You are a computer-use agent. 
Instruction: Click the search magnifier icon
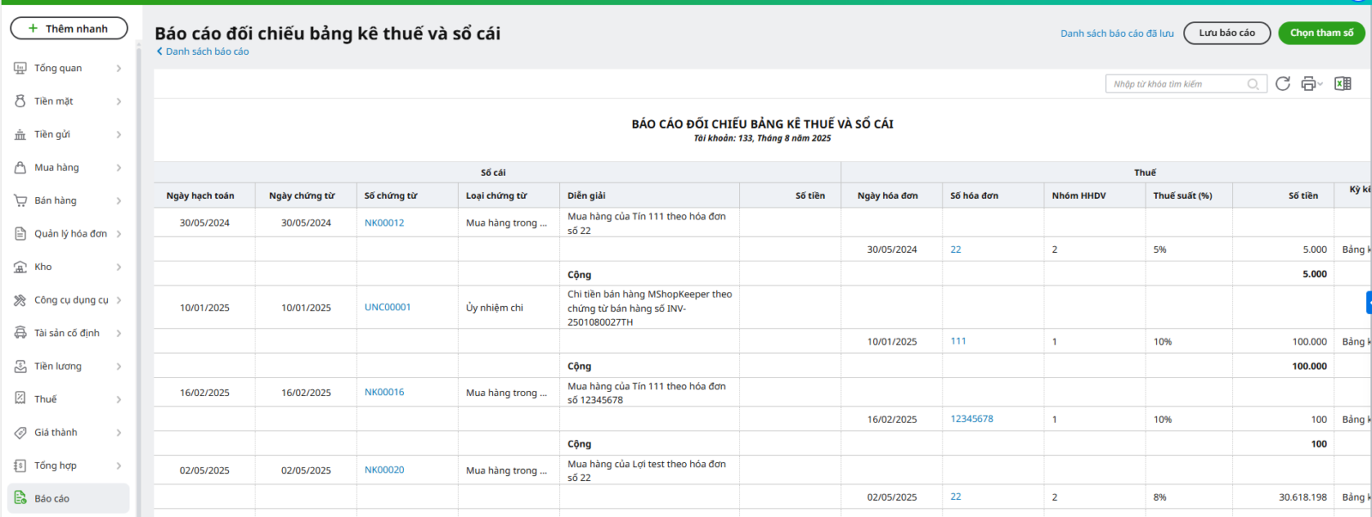pos(1253,84)
